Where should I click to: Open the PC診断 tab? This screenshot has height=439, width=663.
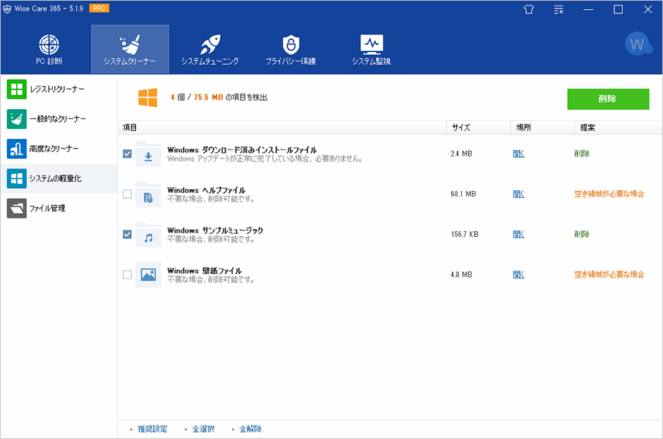49,49
